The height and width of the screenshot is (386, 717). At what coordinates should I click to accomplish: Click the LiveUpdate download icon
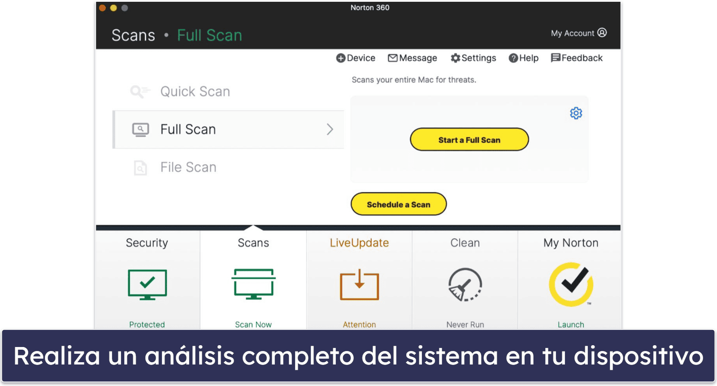pyautogui.click(x=359, y=285)
